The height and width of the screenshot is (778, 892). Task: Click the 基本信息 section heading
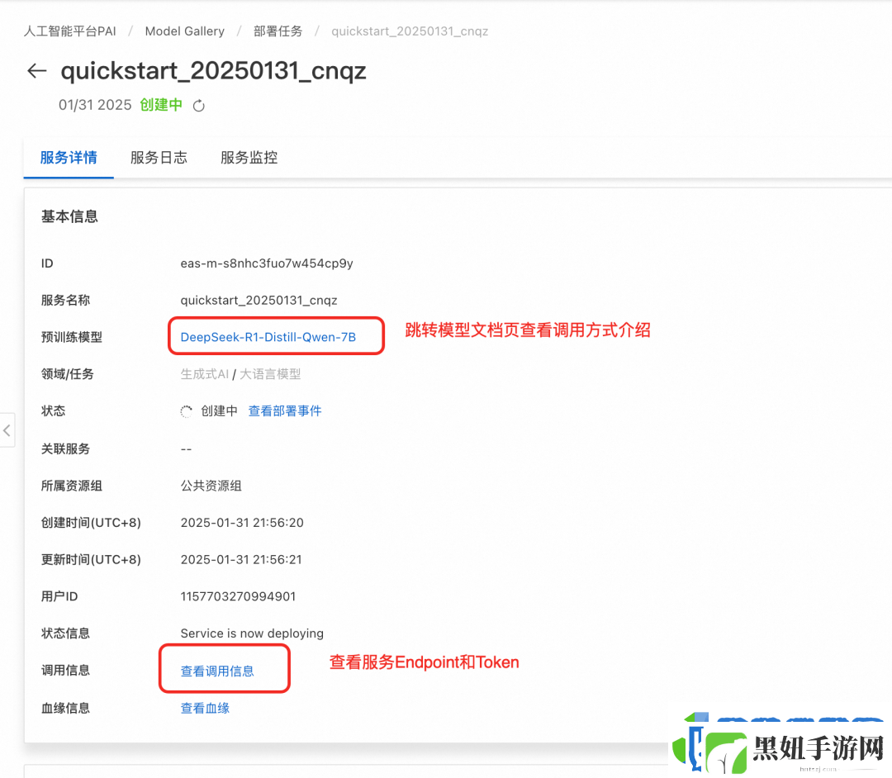(x=69, y=216)
